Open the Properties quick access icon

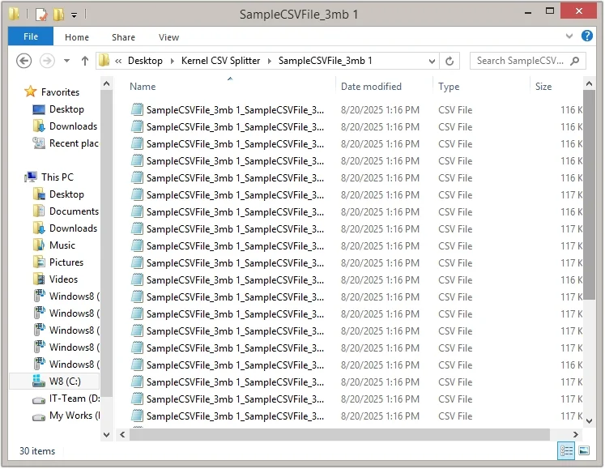[40, 15]
